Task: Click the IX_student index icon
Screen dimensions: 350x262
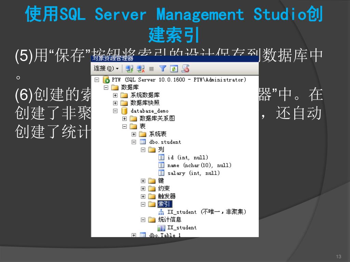Action: pyautogui.click(x=161, y=212)
